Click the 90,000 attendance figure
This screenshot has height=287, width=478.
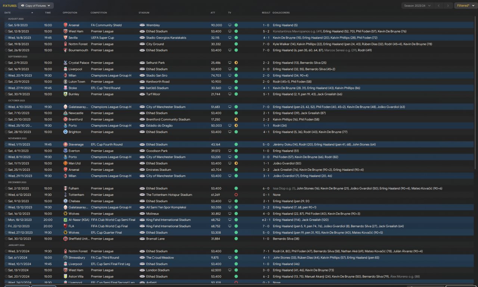pos(216,25)
